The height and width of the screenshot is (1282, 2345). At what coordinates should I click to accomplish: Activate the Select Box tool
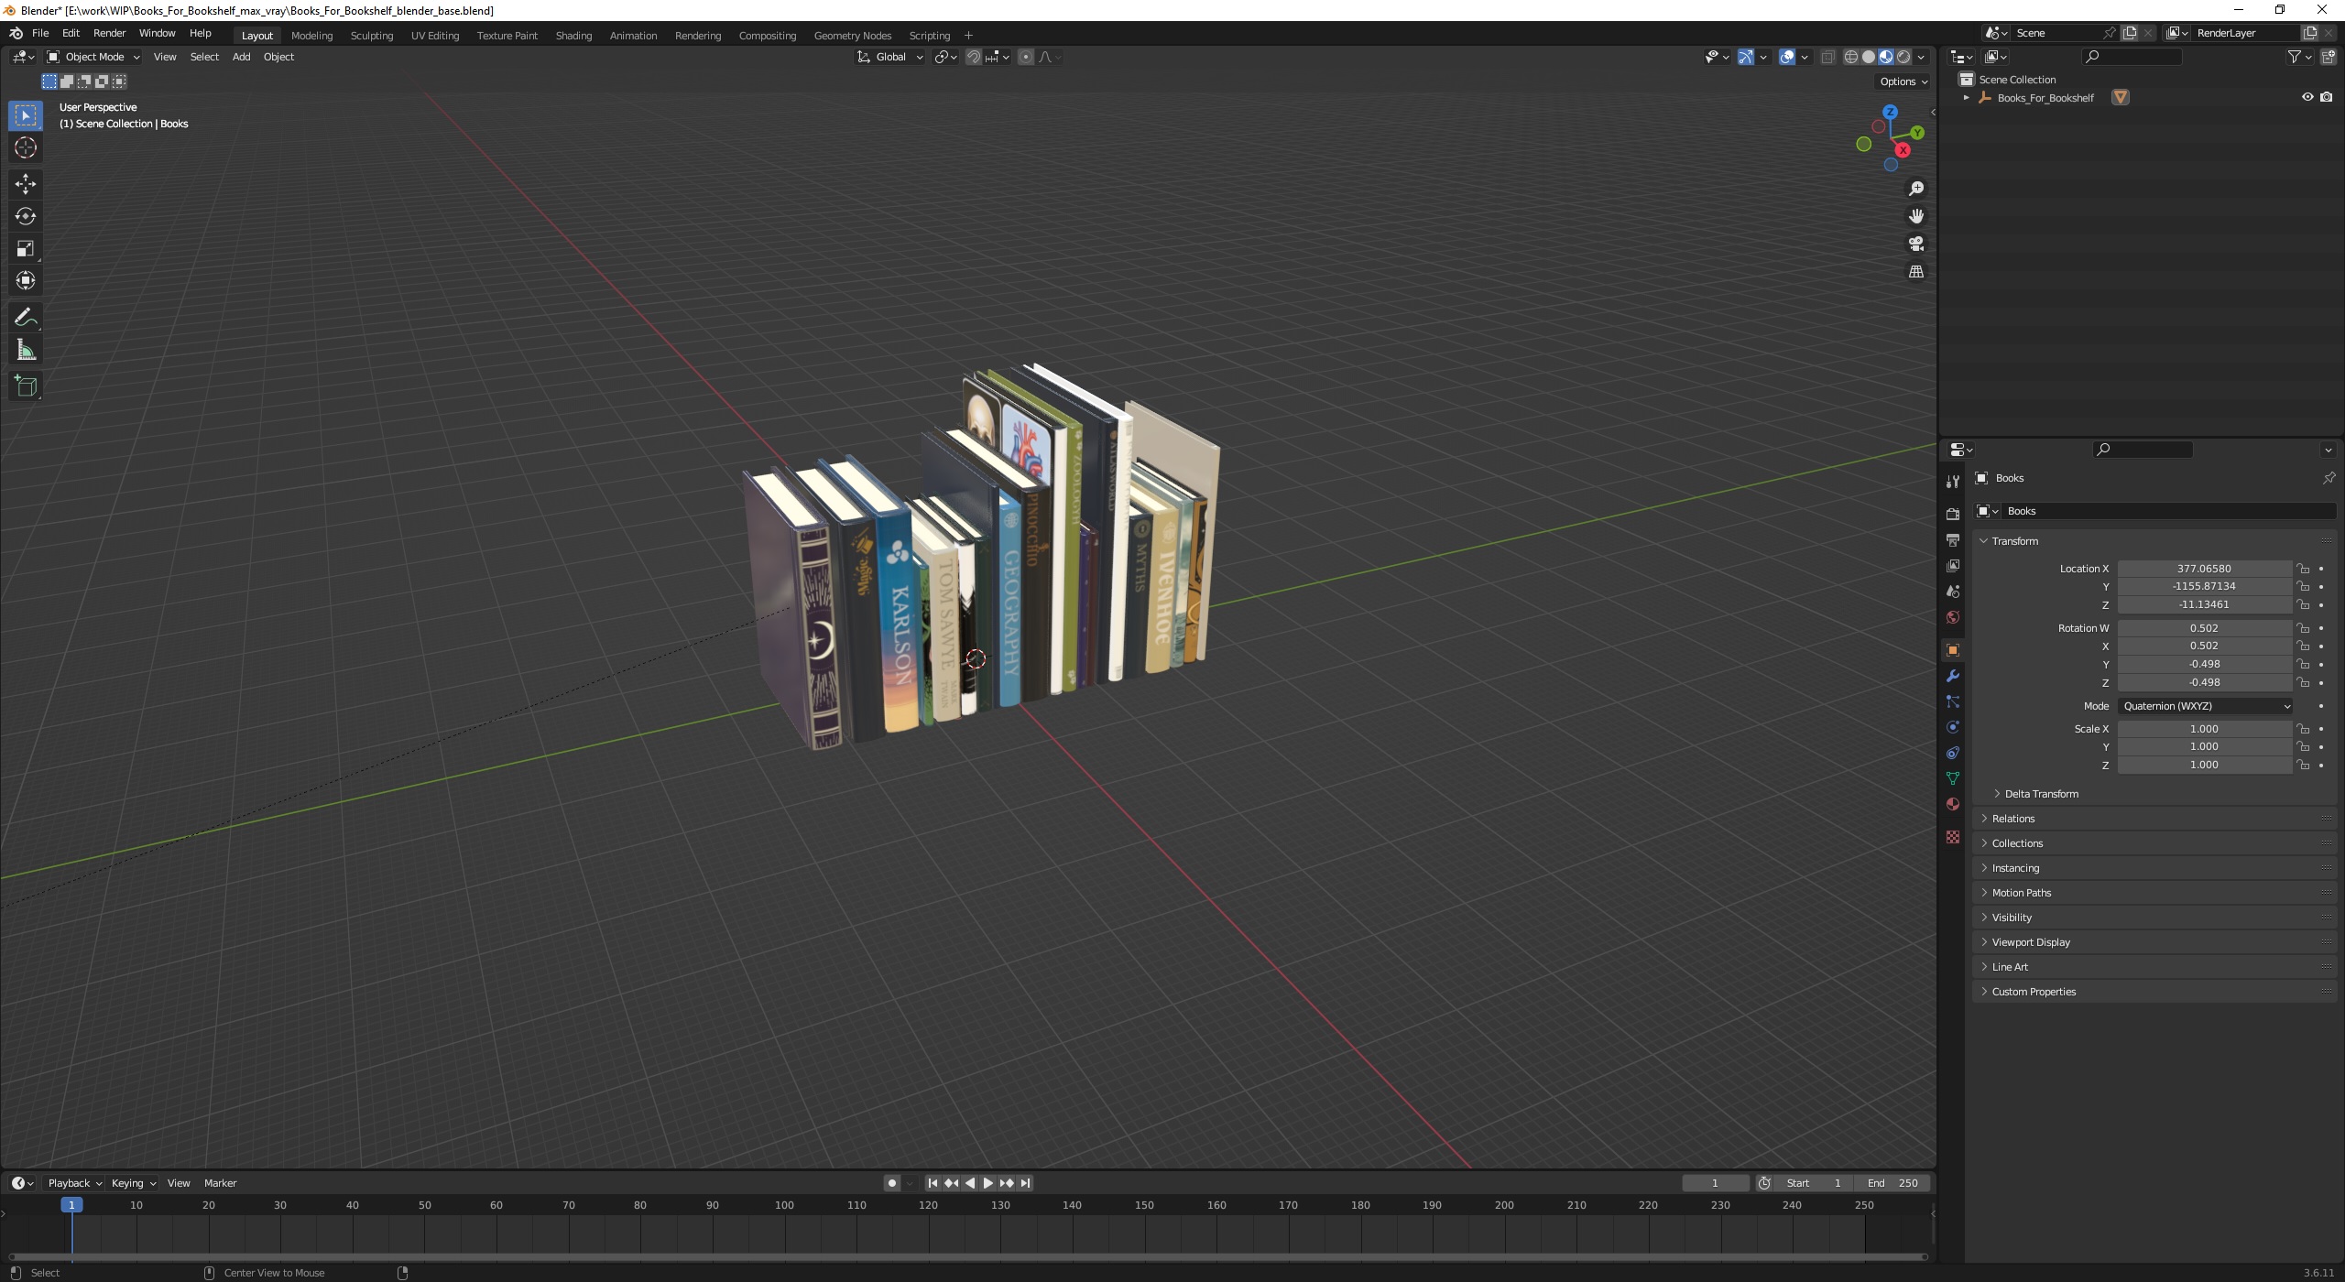(26, 115)
